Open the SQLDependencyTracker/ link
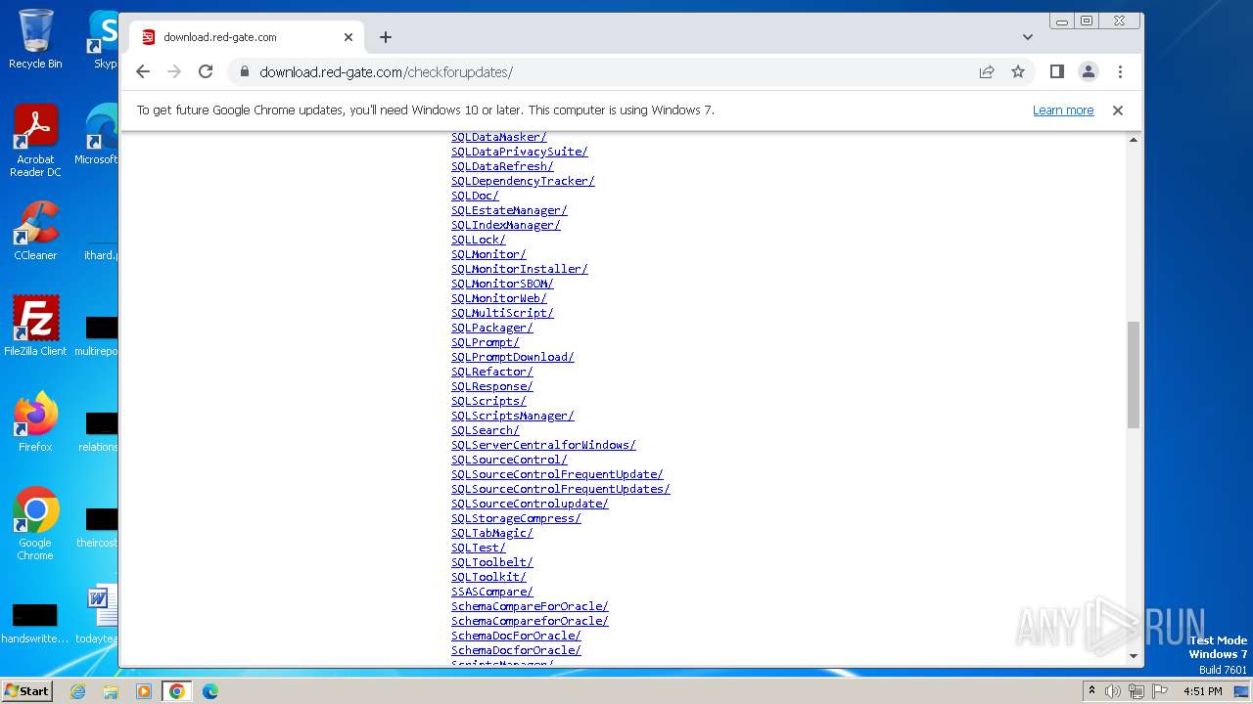 pyautogui.click(x=523, y=181)
